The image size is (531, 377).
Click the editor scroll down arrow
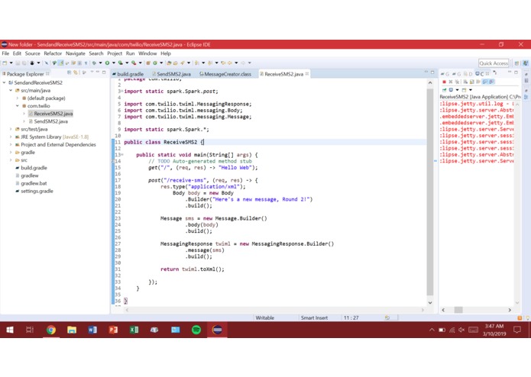point(430,302)
